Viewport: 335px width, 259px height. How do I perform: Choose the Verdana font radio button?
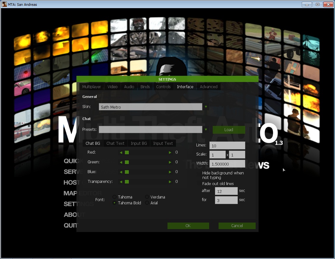tap(147, 197)
